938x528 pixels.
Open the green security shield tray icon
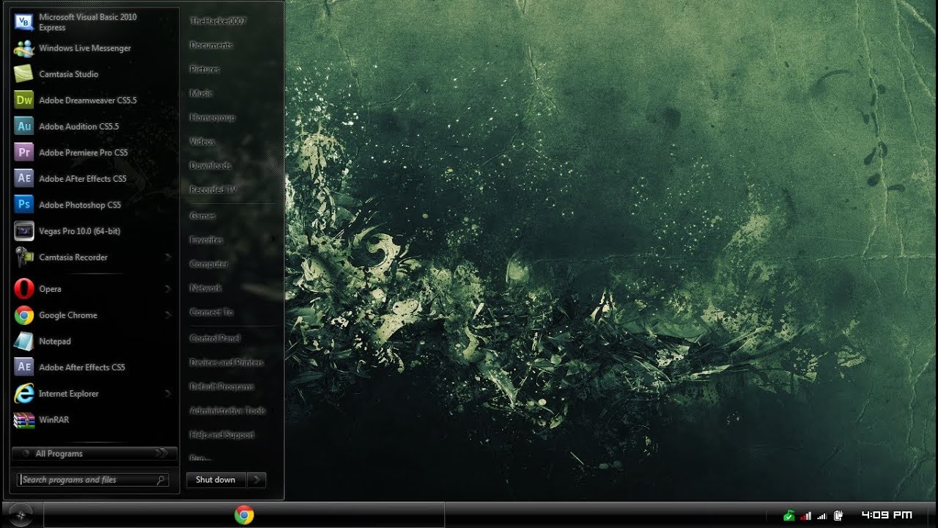789,516
